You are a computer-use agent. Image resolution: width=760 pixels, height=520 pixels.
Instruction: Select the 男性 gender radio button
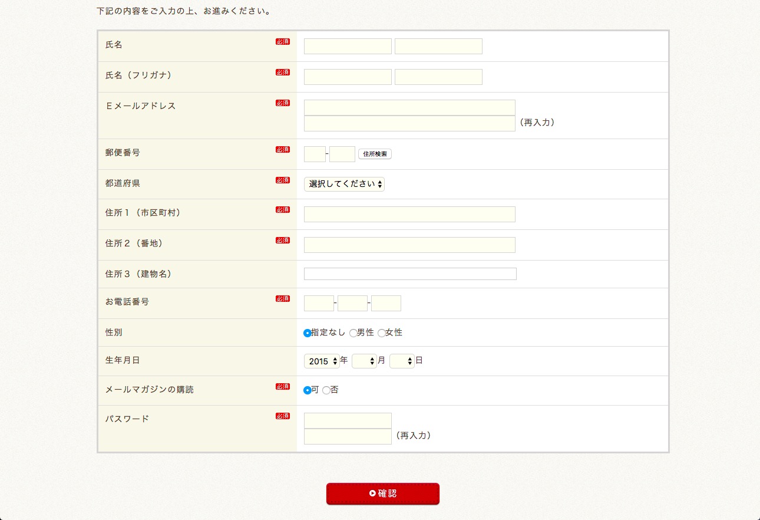click(353, 333)
